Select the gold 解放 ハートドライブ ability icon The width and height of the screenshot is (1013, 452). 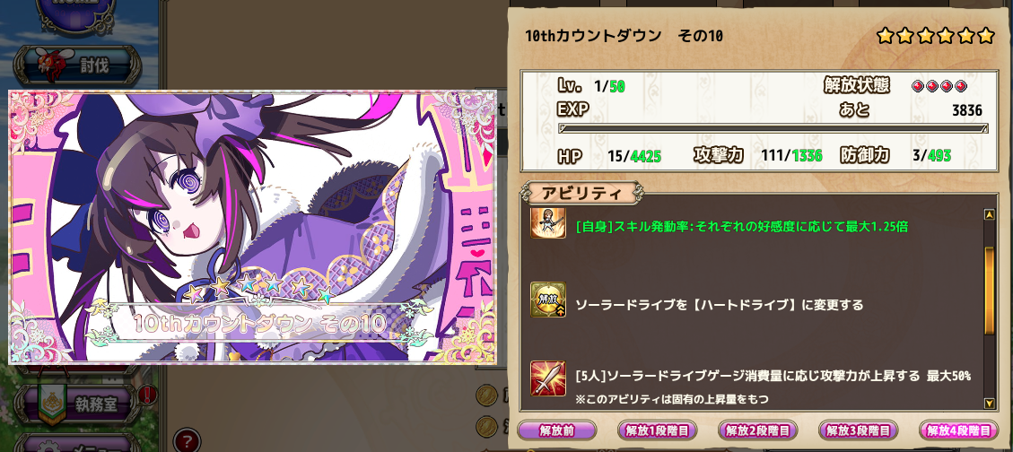coord(548,300)
